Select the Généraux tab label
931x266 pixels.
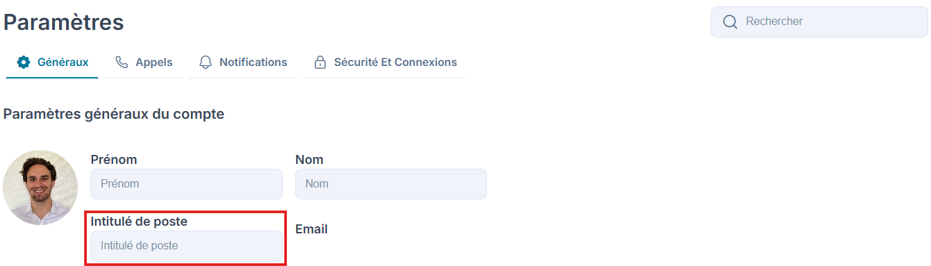tap(63, 63)
